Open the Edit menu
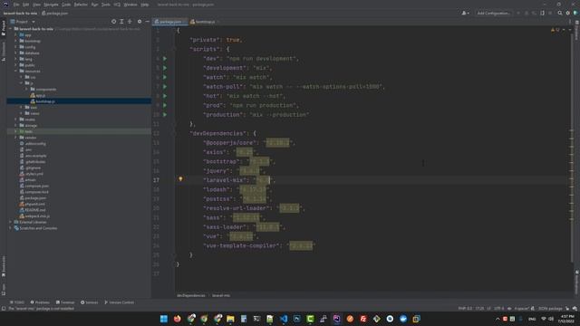This screenshot has width=580, height=326. coord(26,5)
